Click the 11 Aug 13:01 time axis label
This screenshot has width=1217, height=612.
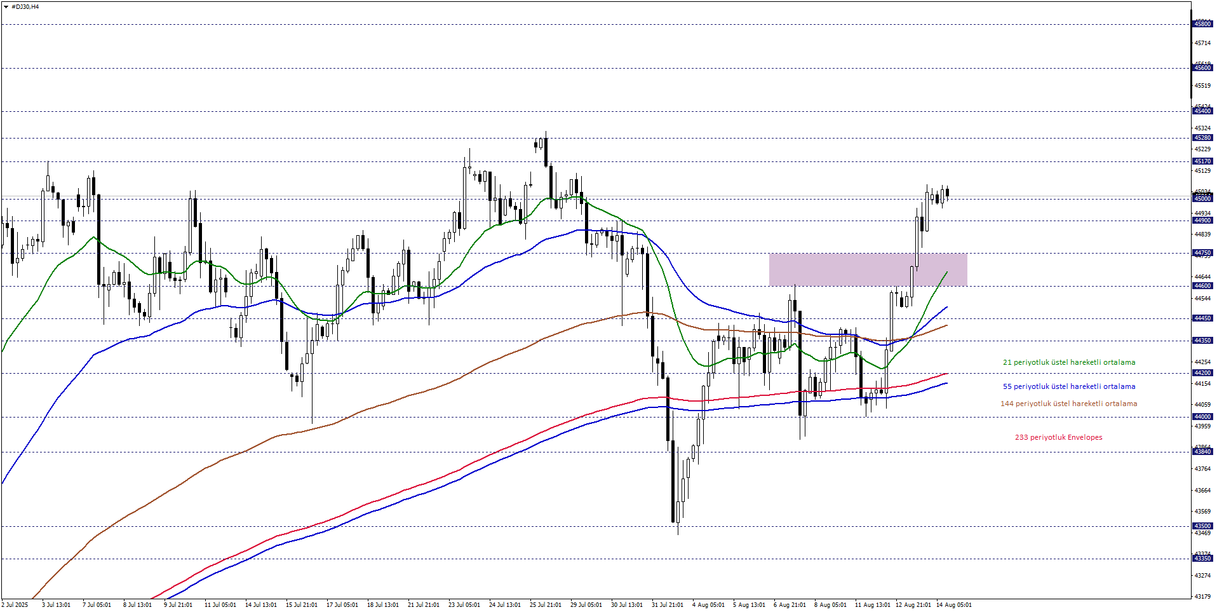pyautogui.click(x=872, y=605)
